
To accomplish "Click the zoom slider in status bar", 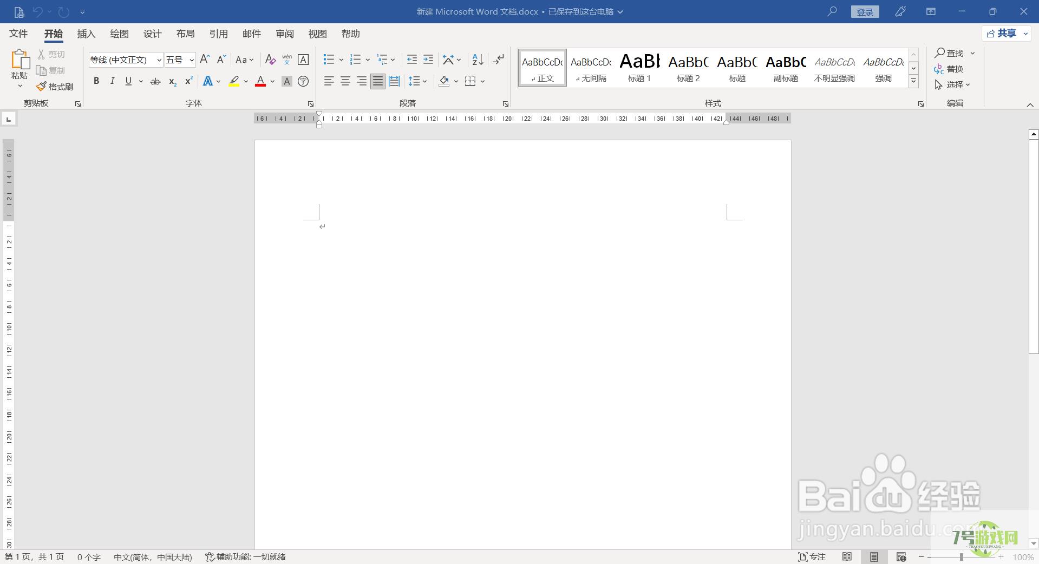I will [962, 557].
